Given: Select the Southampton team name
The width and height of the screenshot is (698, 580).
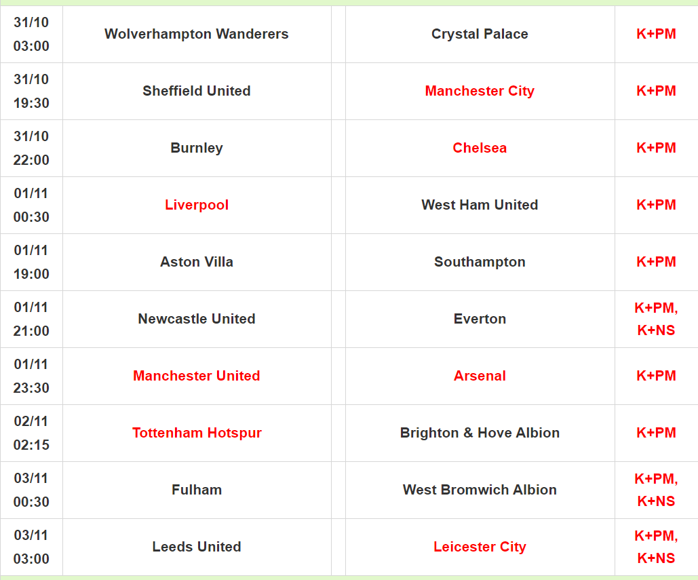Looking at the screenshot, I should 480,262.
